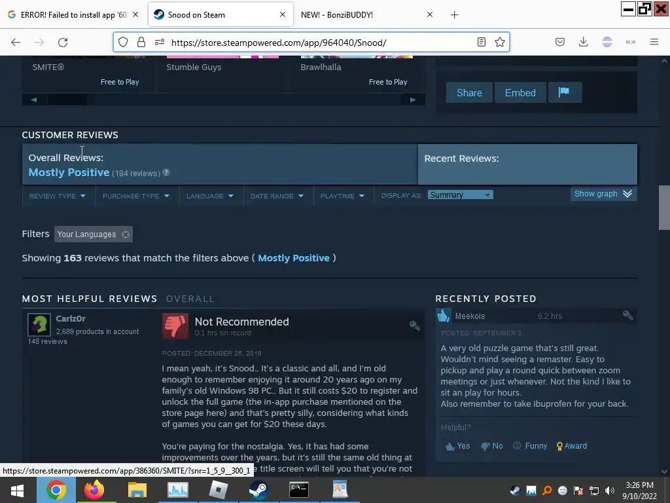
Task: Open the Brawlhalla game card
Action: coord(357,73)
